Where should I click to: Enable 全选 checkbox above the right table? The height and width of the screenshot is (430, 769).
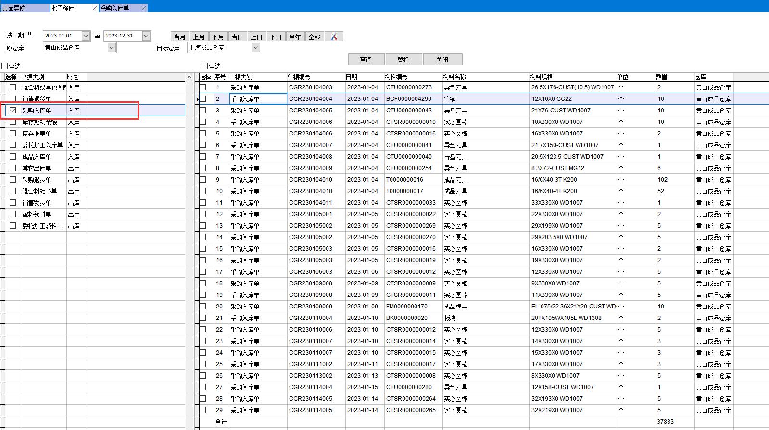pos(205,66)
